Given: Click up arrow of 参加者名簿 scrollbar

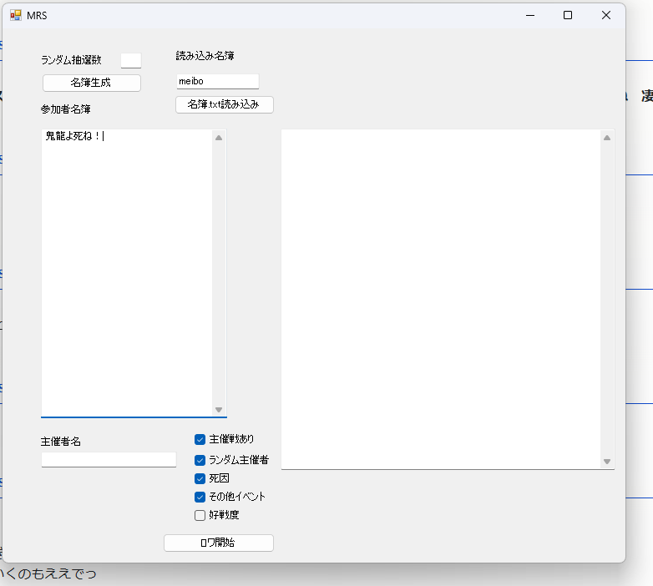Looking at the screenshot, I should pos(219,138).
